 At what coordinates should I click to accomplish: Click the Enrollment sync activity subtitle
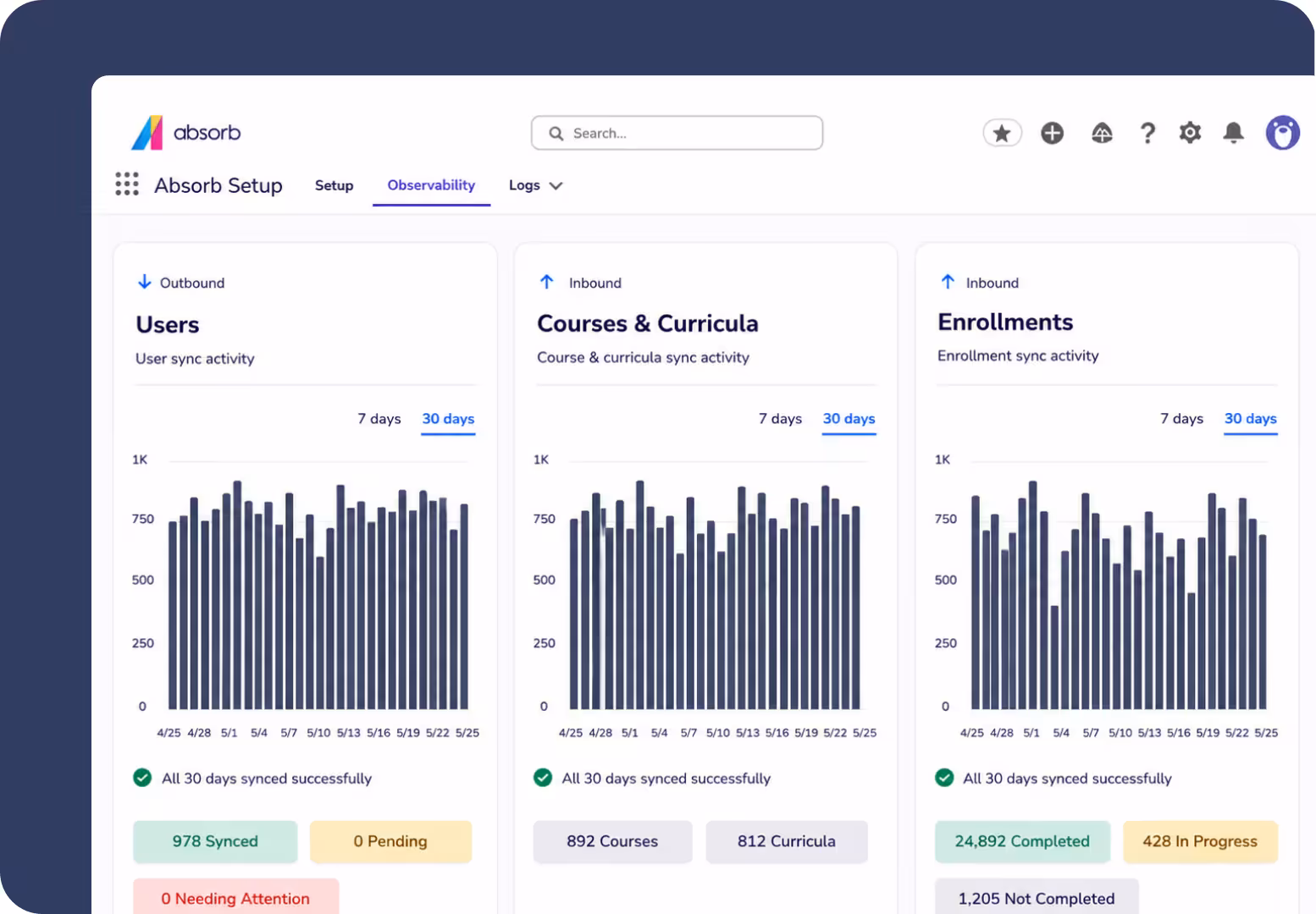pyautogui.click(x=1018, y=356)
